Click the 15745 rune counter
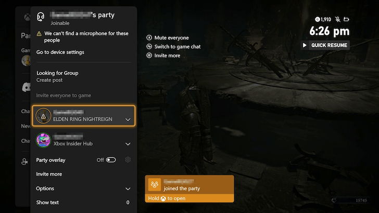 click(361, 201)
